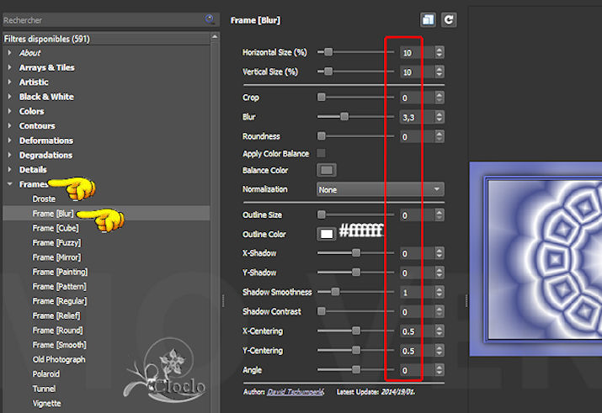The width and height of the screenshot is (602, 413).
Task: Open the Normalization dropdown
Action: tap(380, 190)
